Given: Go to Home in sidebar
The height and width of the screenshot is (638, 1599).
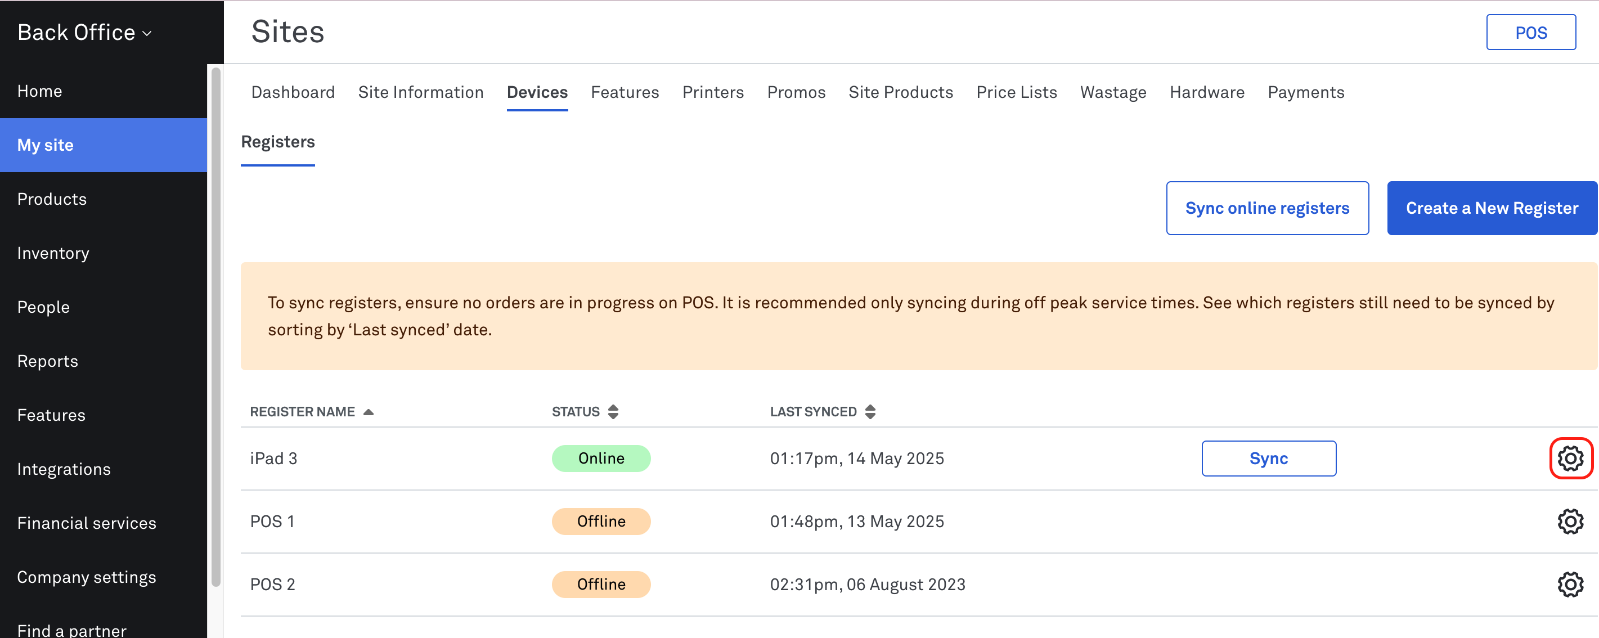Looking at the screenshot, I should (x=103, y=91).
